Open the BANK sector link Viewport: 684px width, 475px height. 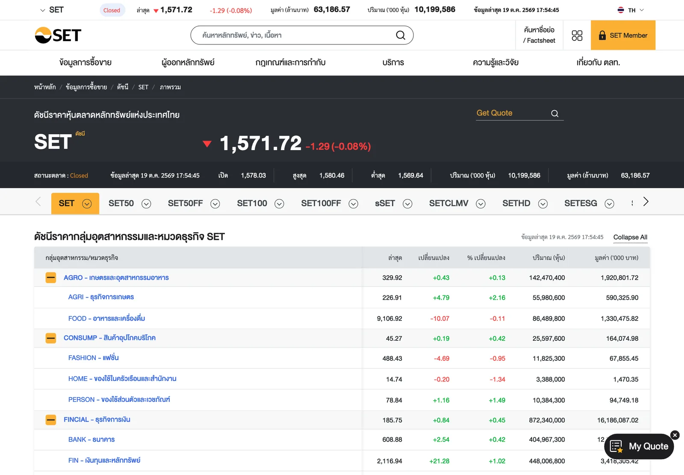(x=91, y=440)
